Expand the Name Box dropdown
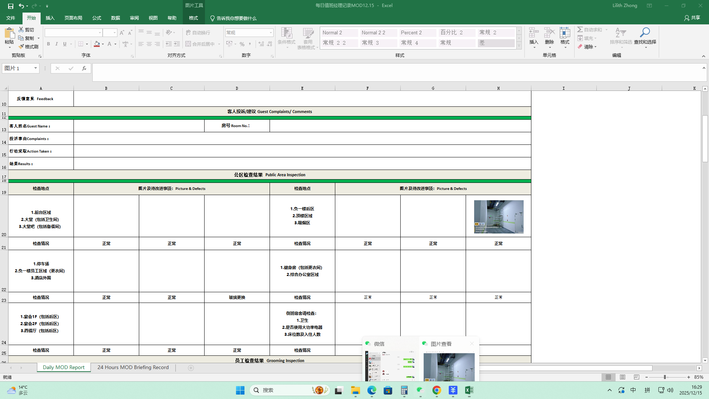 click(35, 68)
